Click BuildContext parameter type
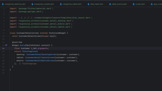 point(33,45)
